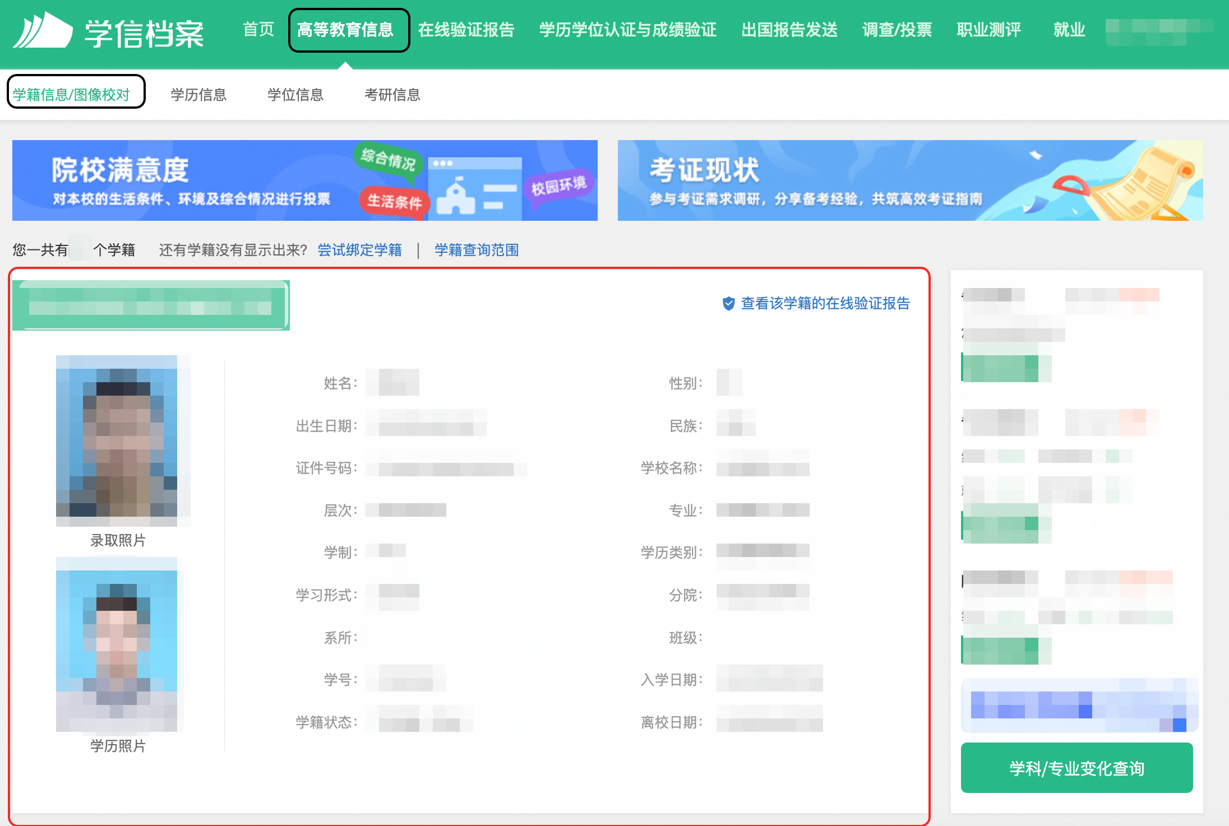
Task: Switch to the 考研信息 tab
Action: point(392,94)
